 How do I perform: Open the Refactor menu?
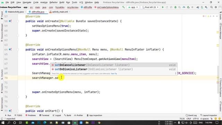pyautogui.click(x=53, y=2)
